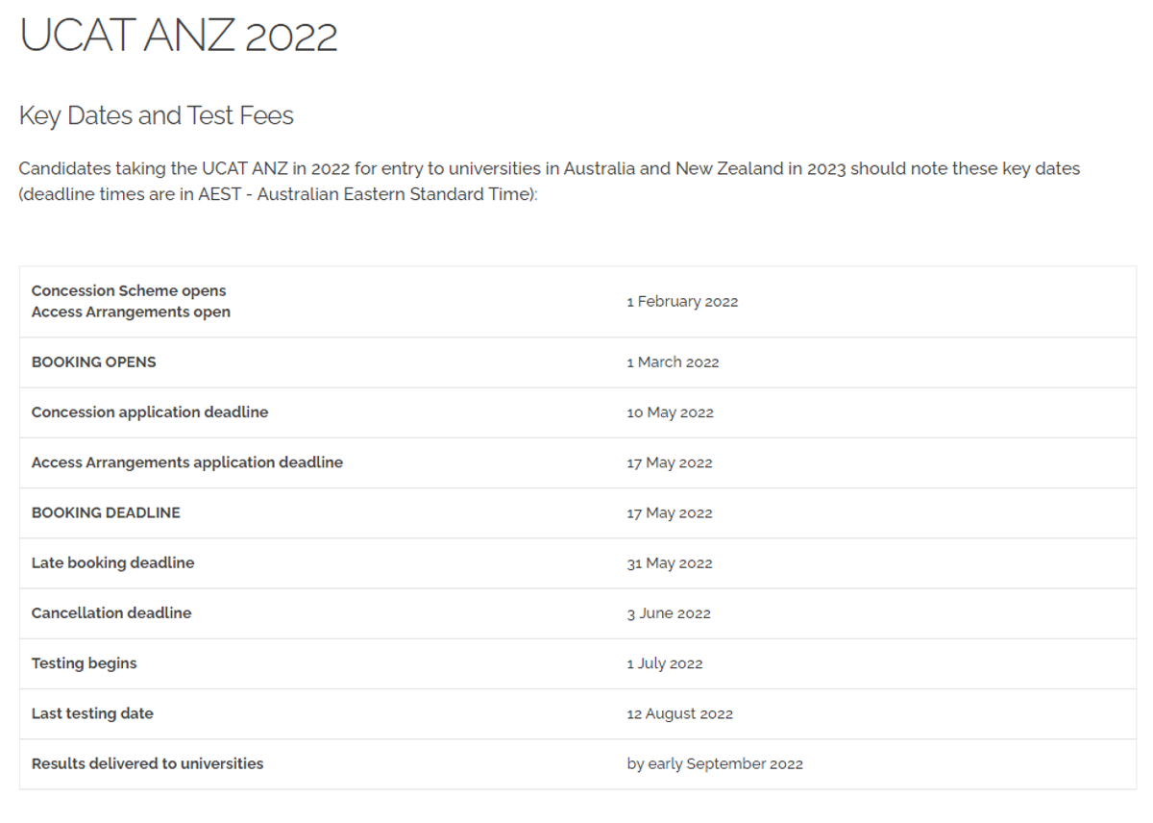Click the UCAT ANZ 2022 page title
This screenshot has width=1153, height=823.
(179, 36)
